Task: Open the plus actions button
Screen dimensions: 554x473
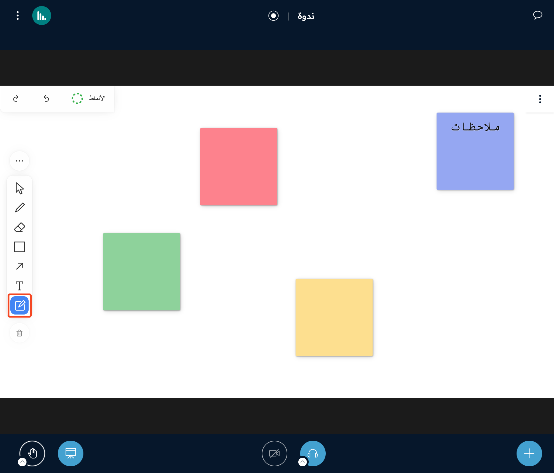Action: (x=529, y=453)
